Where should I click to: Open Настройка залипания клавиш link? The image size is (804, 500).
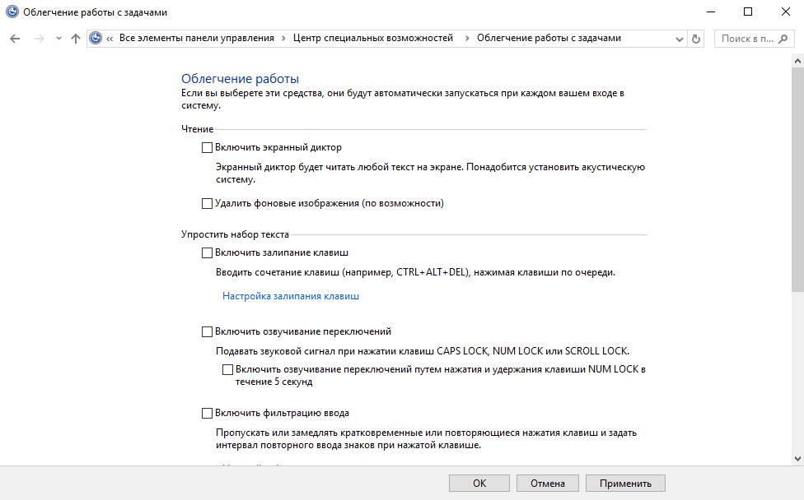tap(291, 296)
